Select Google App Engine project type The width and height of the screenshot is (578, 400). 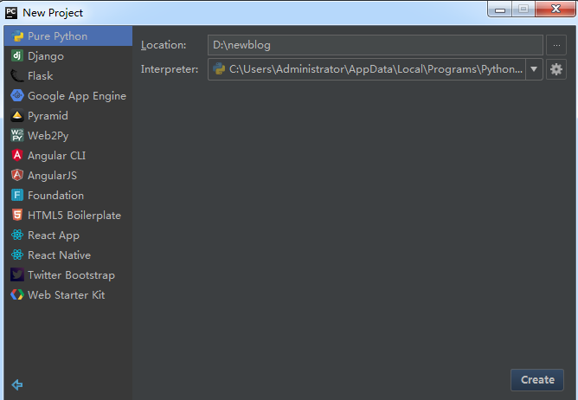click(76, 96)
